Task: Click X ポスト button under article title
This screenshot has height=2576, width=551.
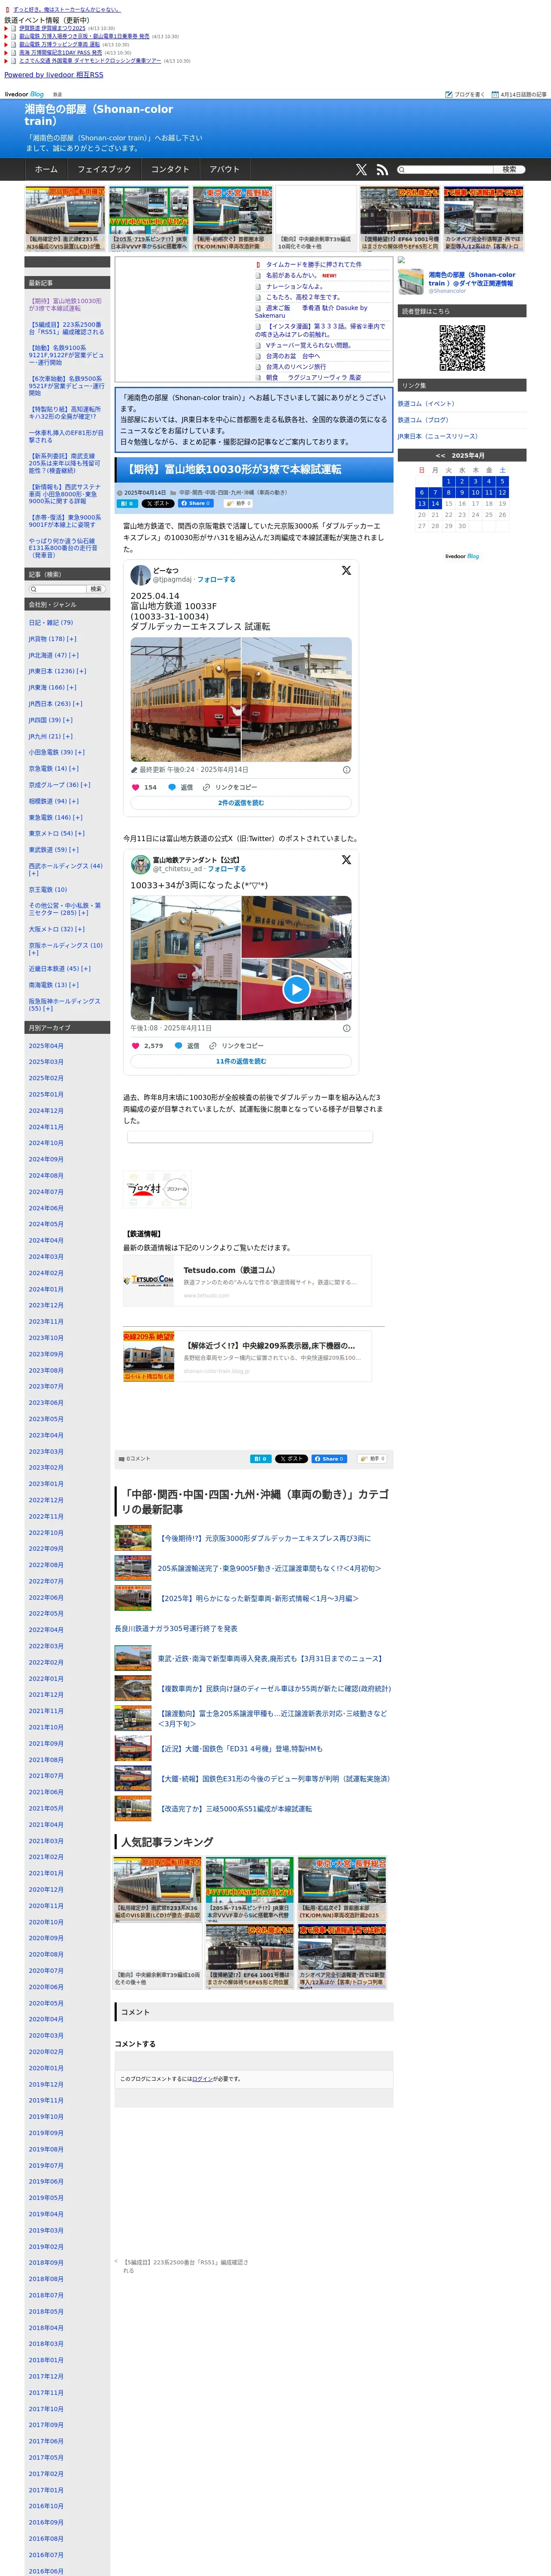Action: click(x=158, y=504)
